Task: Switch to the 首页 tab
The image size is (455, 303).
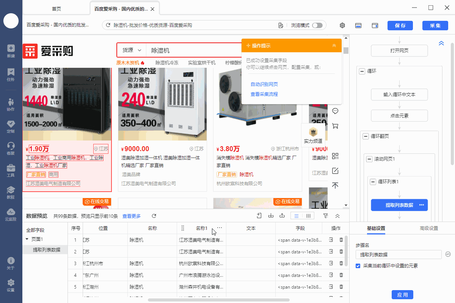Action: pos(56,9)
